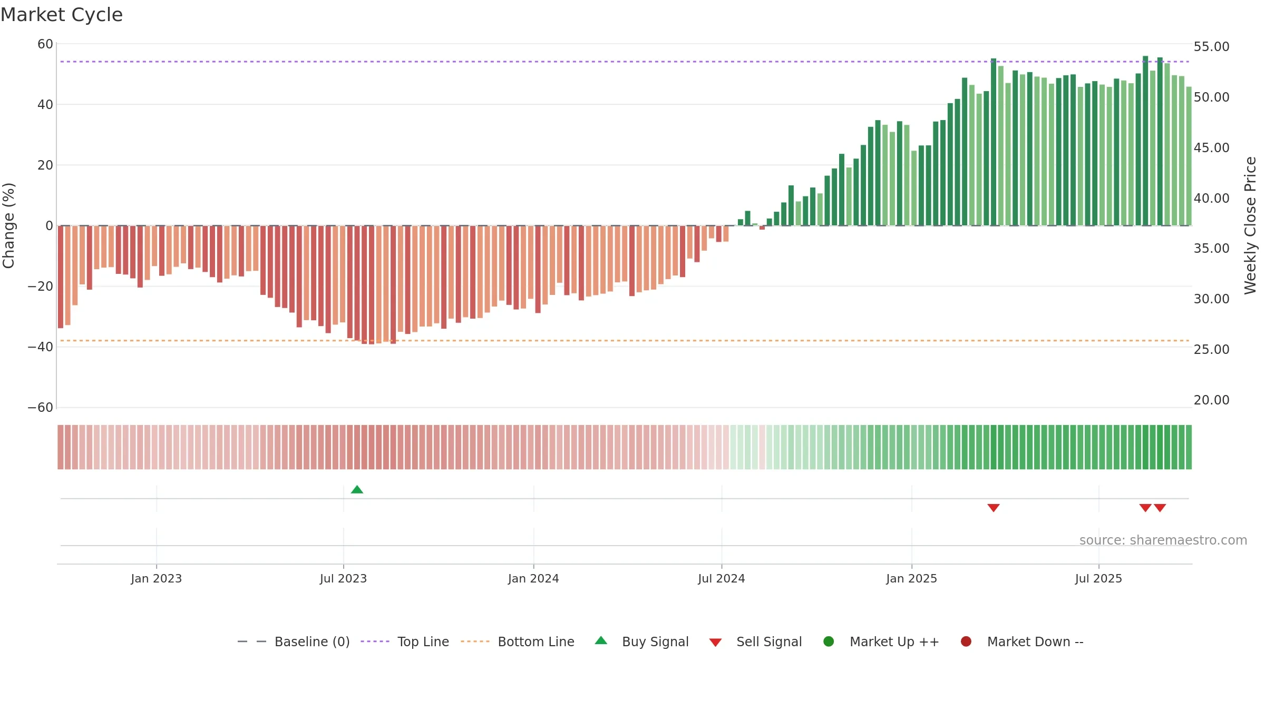Click the Market Cycle chart title

[62, 15]
